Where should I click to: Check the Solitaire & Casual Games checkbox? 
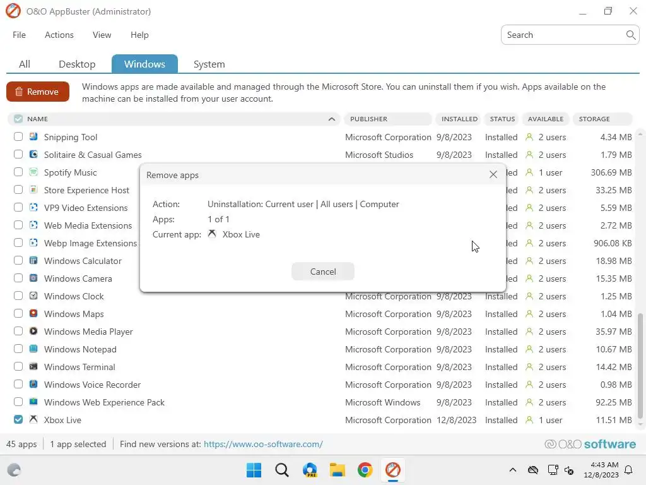pos(18,154)
